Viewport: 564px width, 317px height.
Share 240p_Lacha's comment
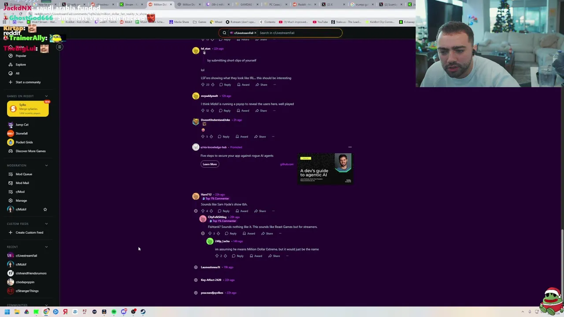click(x=274, y=256)
